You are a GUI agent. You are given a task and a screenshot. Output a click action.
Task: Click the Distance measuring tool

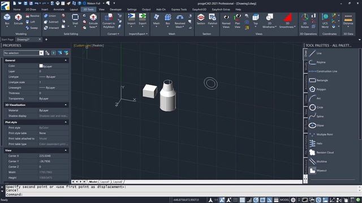348,19
